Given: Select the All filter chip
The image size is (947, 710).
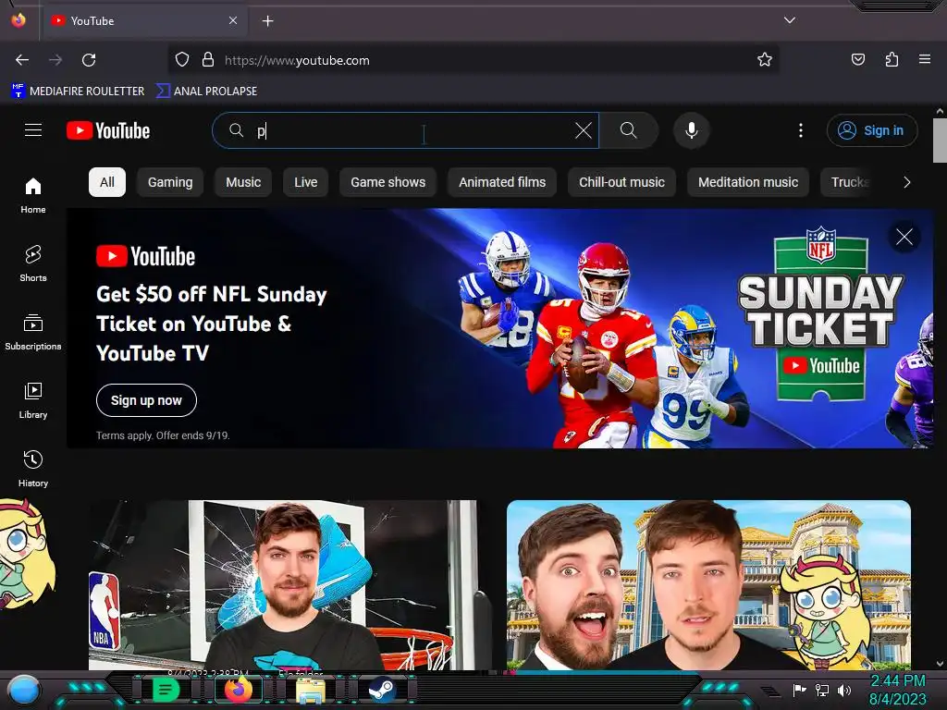Looking at the screenshot, I should click(x=107, y=182).
